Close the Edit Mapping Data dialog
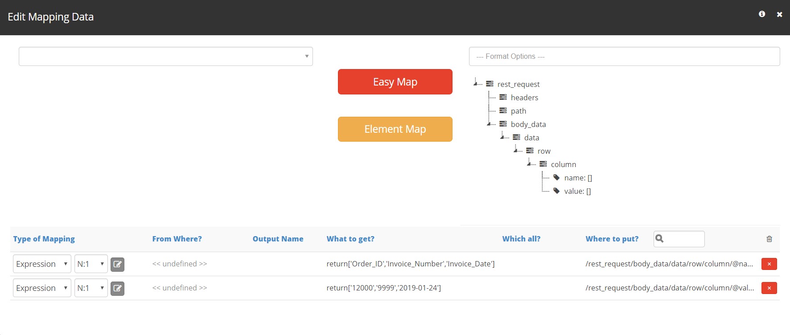 click(x=779, y=15)
